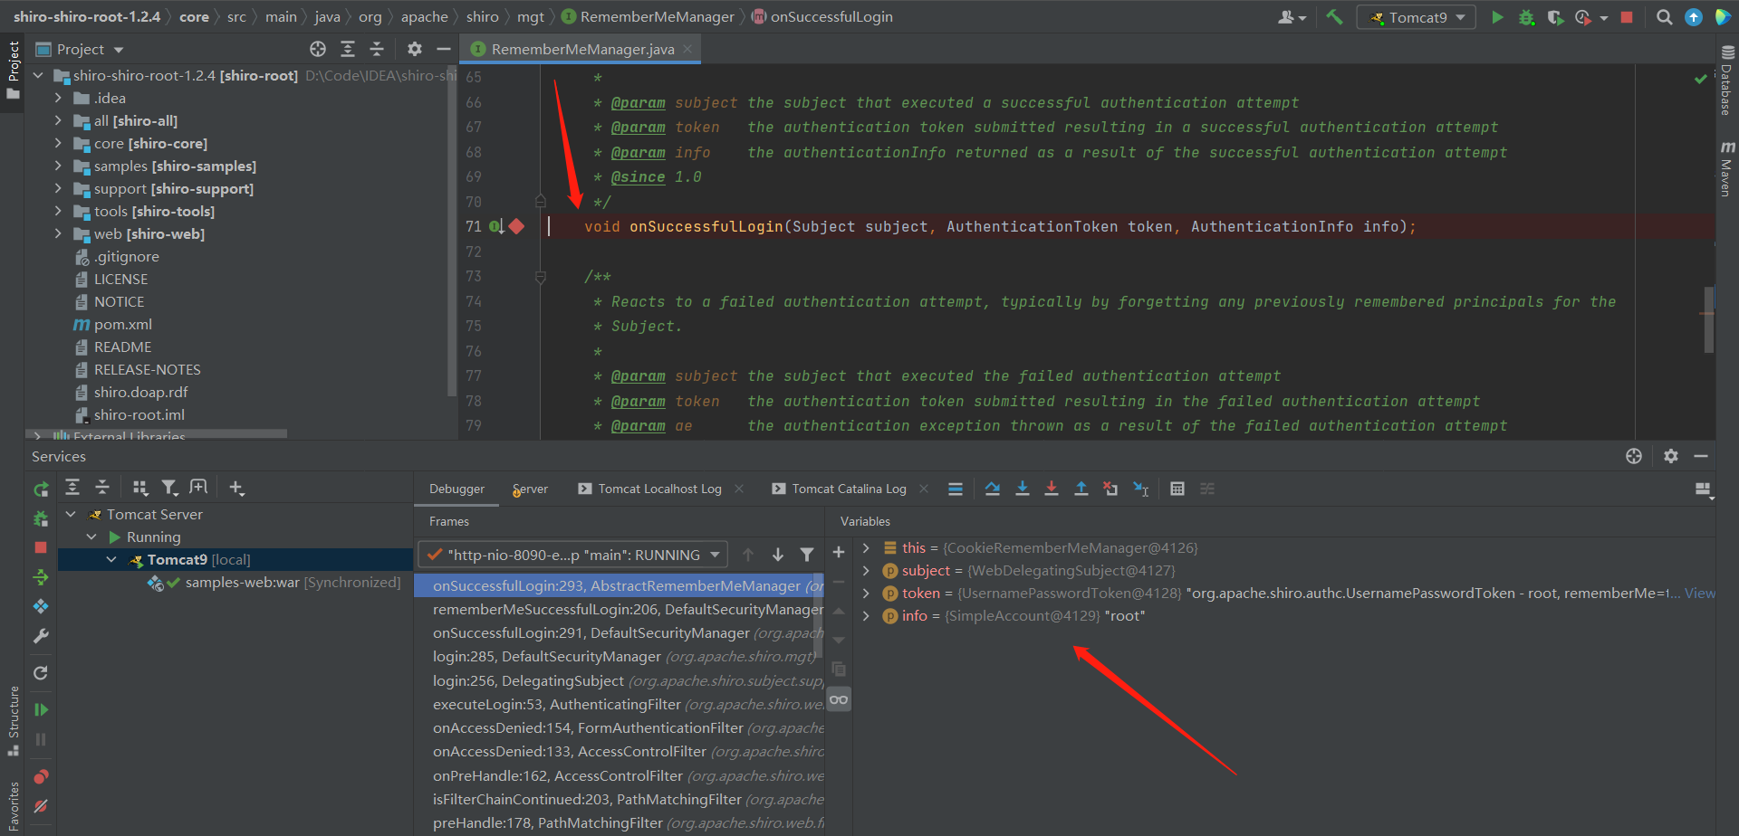The width and height of the screenshot is (1739, 836).
Task: Toggle Show Watches in Variables View (glasses icon)
Action: 839,699
